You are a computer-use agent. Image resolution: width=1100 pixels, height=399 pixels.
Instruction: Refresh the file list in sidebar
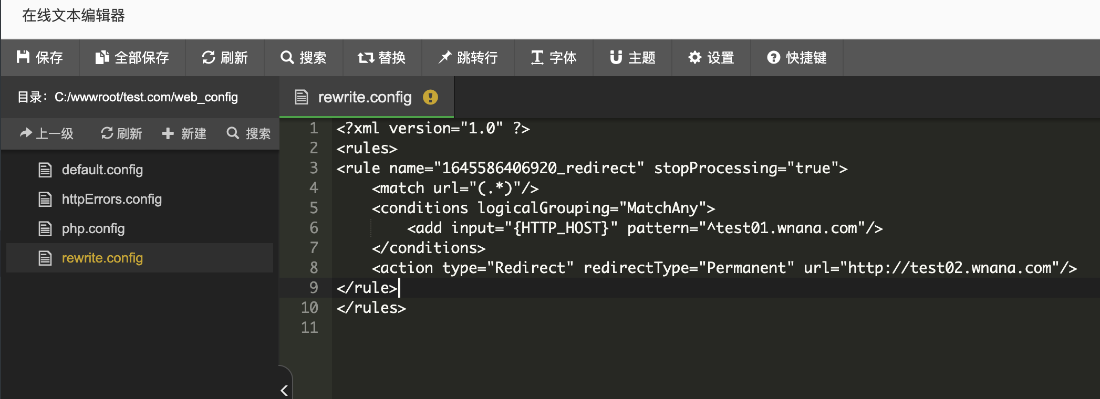pos(121,133)
